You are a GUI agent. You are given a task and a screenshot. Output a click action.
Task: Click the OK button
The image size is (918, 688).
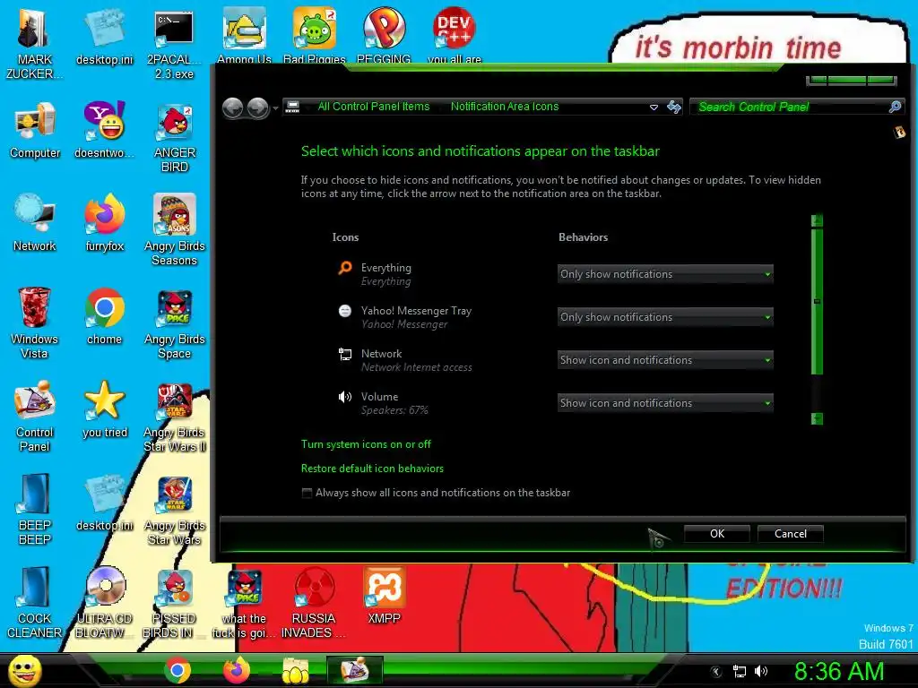click(x=717, y=534)
